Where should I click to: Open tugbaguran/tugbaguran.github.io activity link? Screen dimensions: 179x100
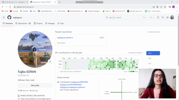[73, 87]
